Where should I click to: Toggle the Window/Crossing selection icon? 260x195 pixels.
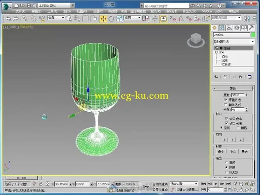click(93, 19)
